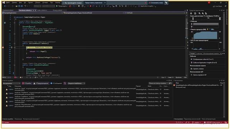230x129 pixels.
Task: Collapse the OnGet method block
Action: coord(14,34)
